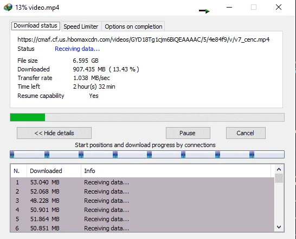
Task: Click the Downloaded value 907.435 MB
Action: point(106,69)
